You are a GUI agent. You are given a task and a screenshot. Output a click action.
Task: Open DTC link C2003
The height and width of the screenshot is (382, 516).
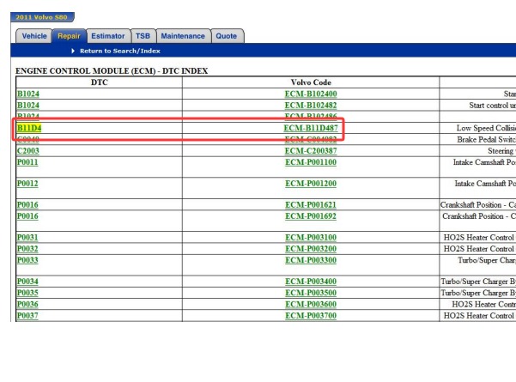point(28,151)
